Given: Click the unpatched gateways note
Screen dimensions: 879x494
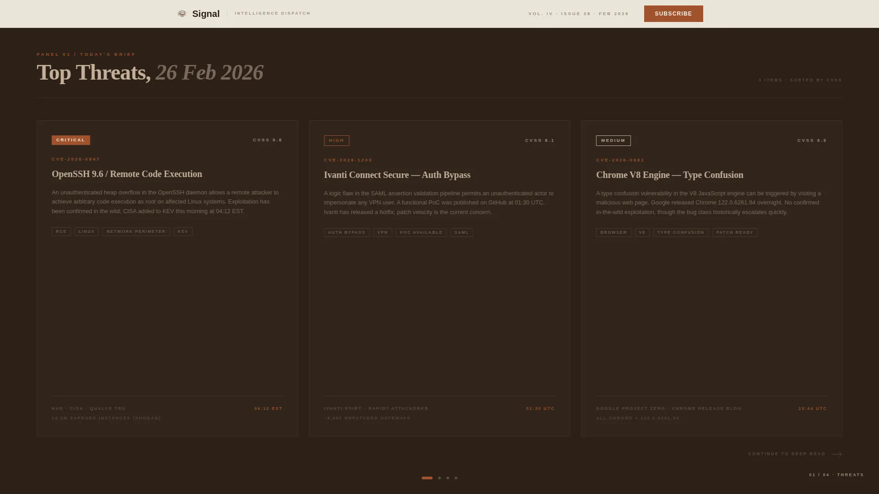Looking at the screenshot, I should coord(367,418).
